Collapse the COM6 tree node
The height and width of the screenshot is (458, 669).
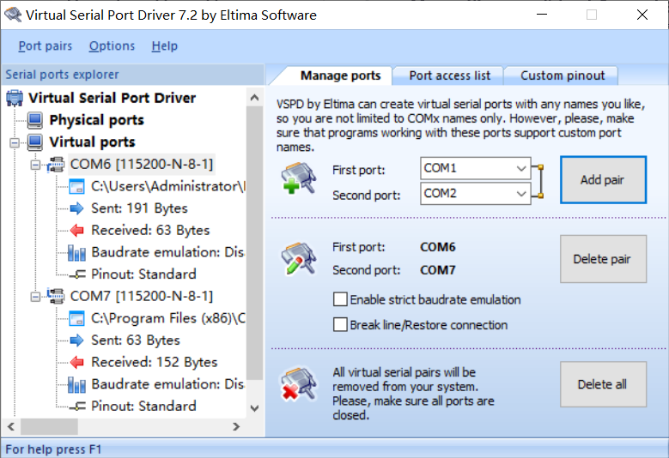[x=35, y=165]
